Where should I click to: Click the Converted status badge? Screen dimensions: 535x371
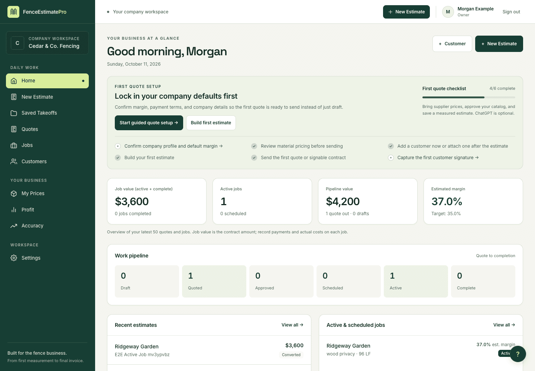291,355
